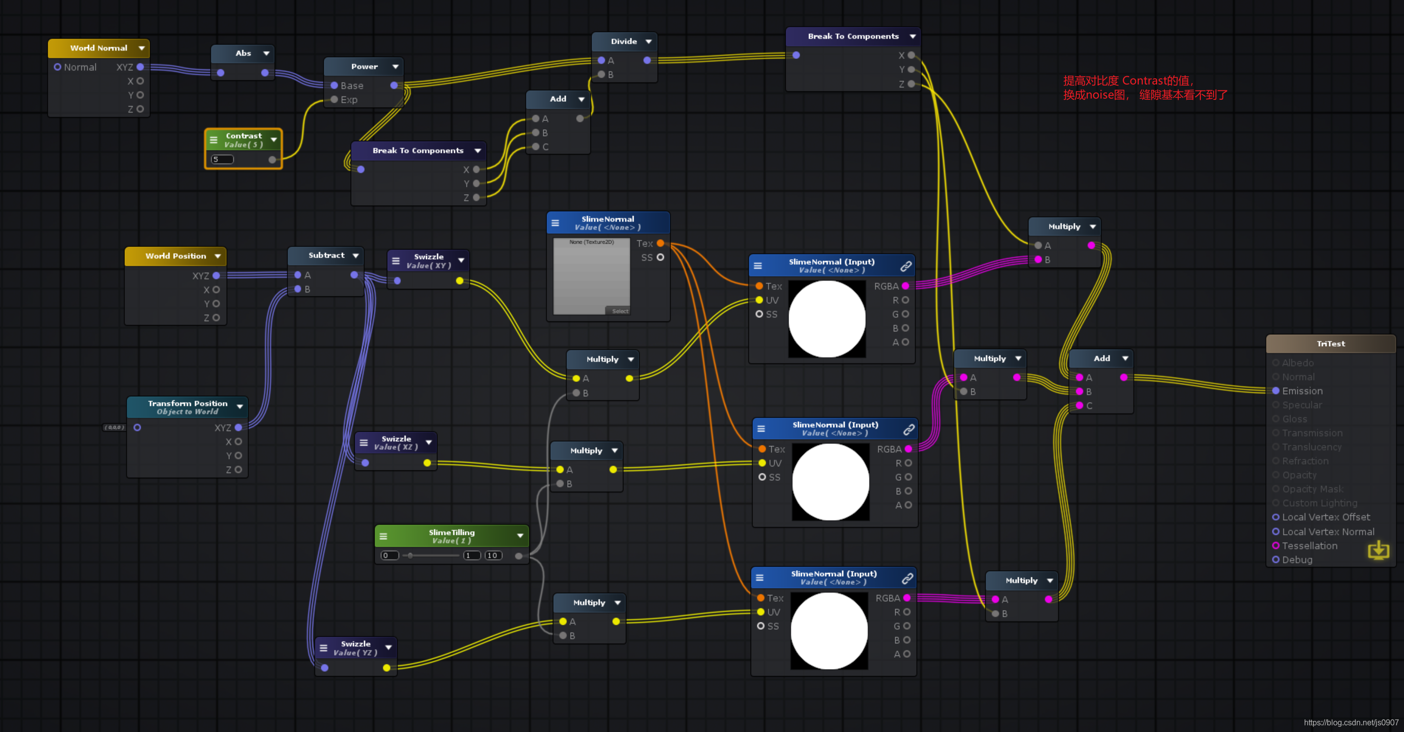Click link icon on middle SlimeNormal (Input) node

[909, 429]
